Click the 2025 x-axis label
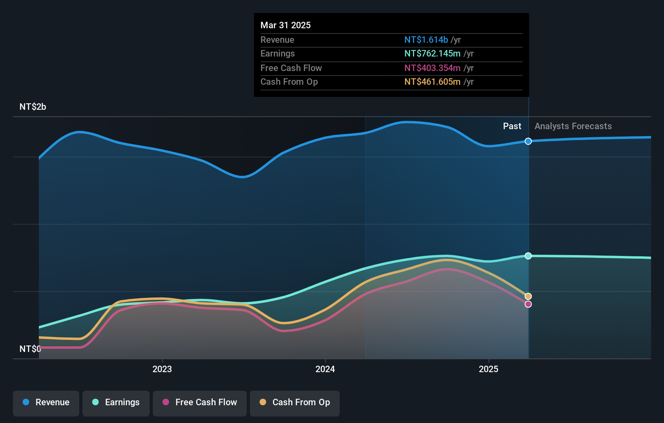664x423 pixels. [488, 369]
